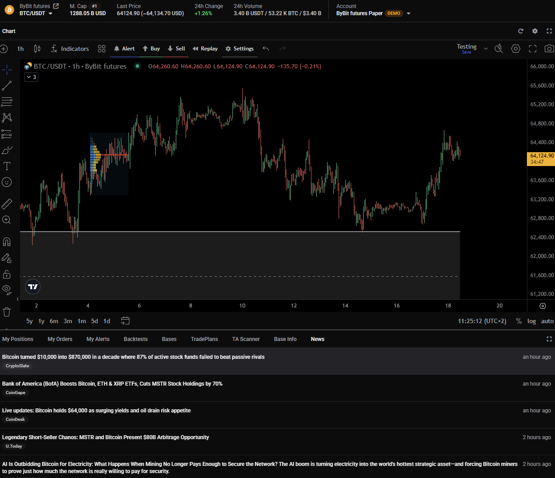The height and width of the screenshot is (478, 555).
Task: Switch to the My Orders tab
Action: (60, 339)
